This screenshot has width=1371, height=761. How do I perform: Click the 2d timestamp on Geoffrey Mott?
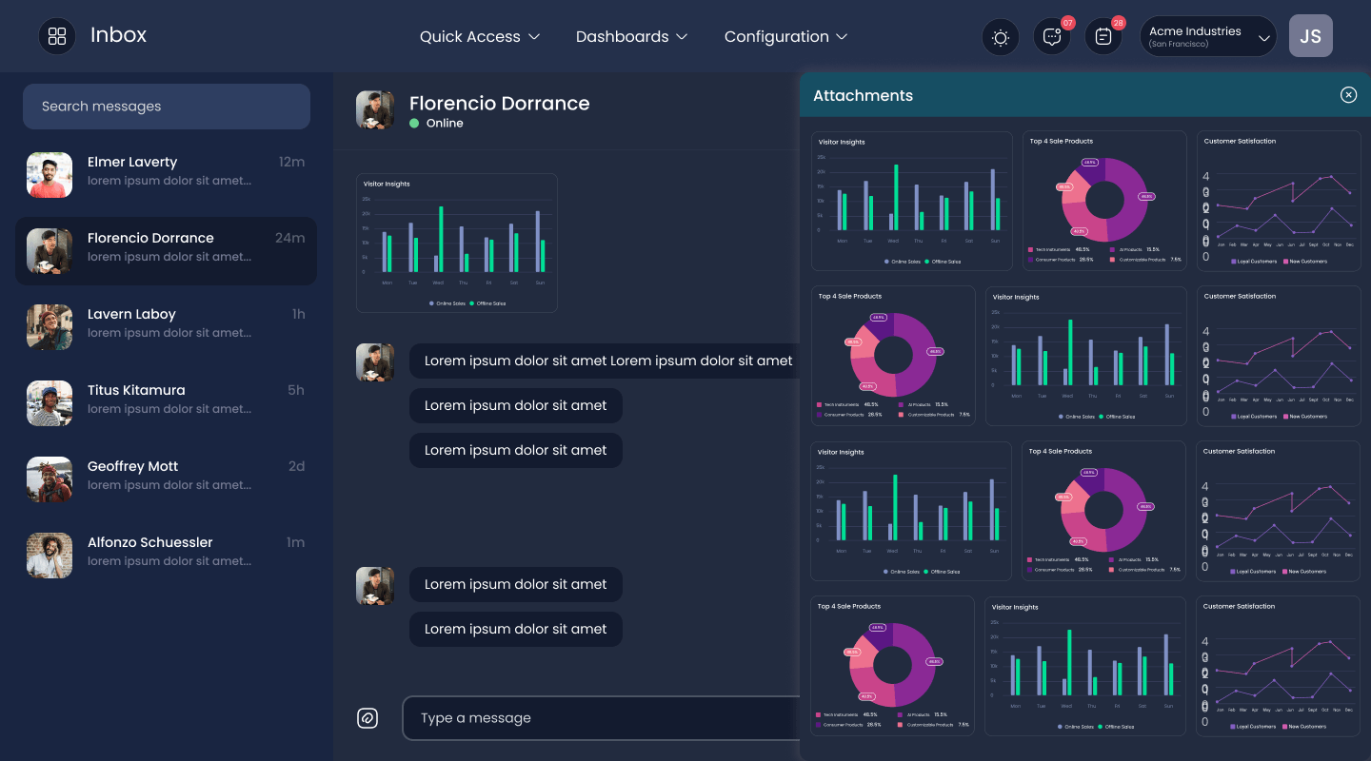point(297,466)
